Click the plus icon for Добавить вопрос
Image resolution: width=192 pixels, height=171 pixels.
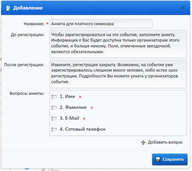click(x=143, y=142)
